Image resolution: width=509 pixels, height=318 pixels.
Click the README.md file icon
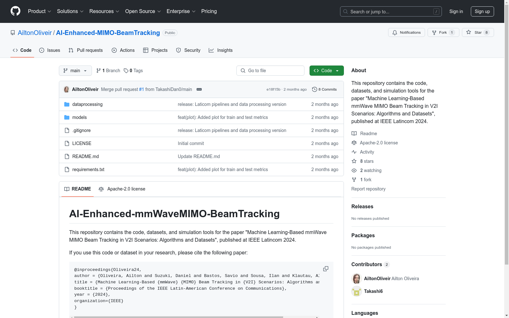(67, 156)
